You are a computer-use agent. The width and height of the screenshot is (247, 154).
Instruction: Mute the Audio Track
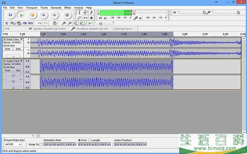(x=7, y=70)
